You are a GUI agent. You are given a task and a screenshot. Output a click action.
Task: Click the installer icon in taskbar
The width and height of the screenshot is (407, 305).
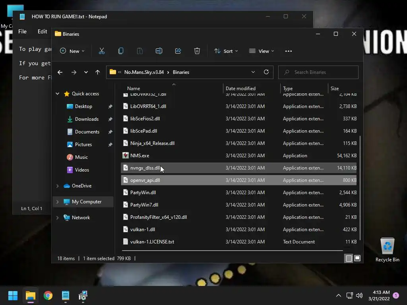click(x=83, y=295)
